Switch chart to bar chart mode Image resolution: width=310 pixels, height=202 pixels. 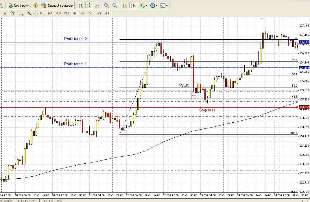coord(81,5)
